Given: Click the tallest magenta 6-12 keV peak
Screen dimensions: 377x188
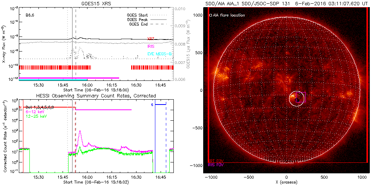Looking at the screenshot, I should pyautogui.click(x=80, y=131).
